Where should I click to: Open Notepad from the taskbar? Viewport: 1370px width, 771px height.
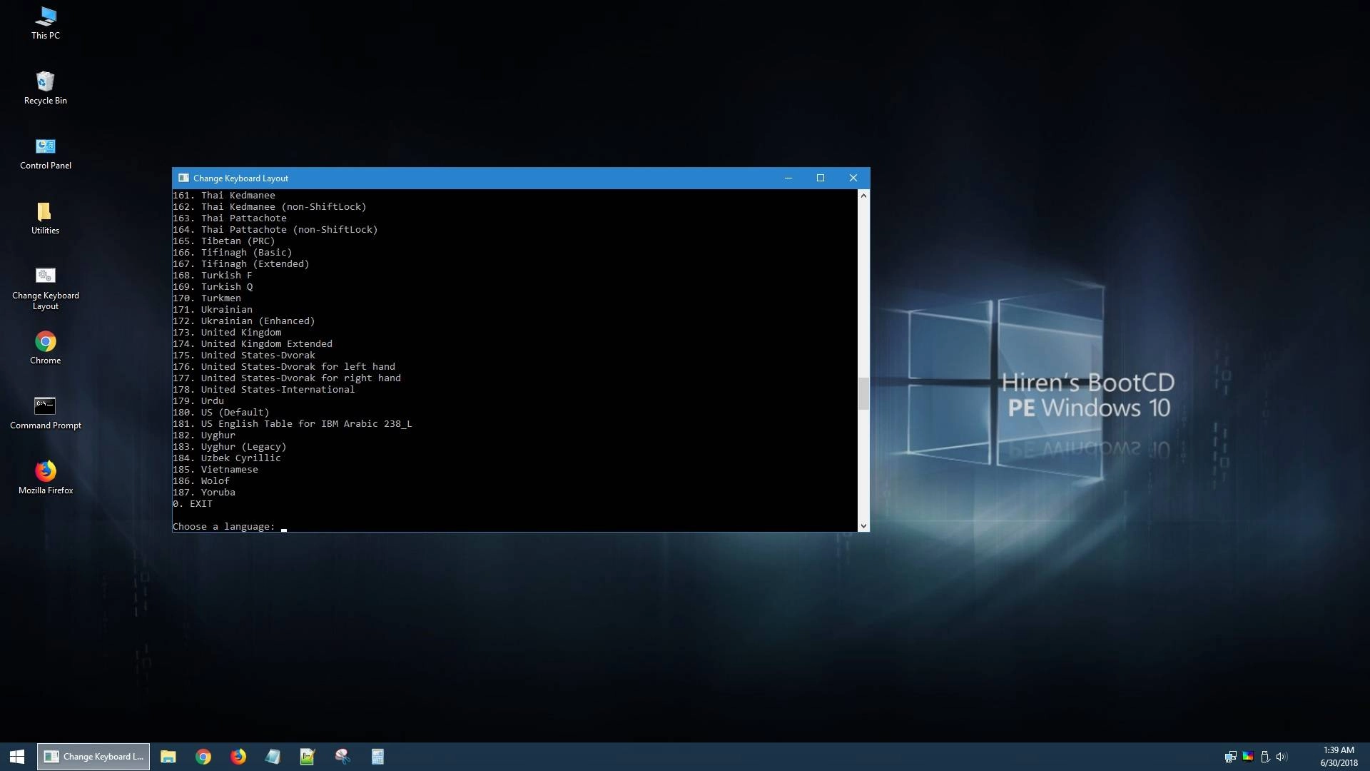273,756
